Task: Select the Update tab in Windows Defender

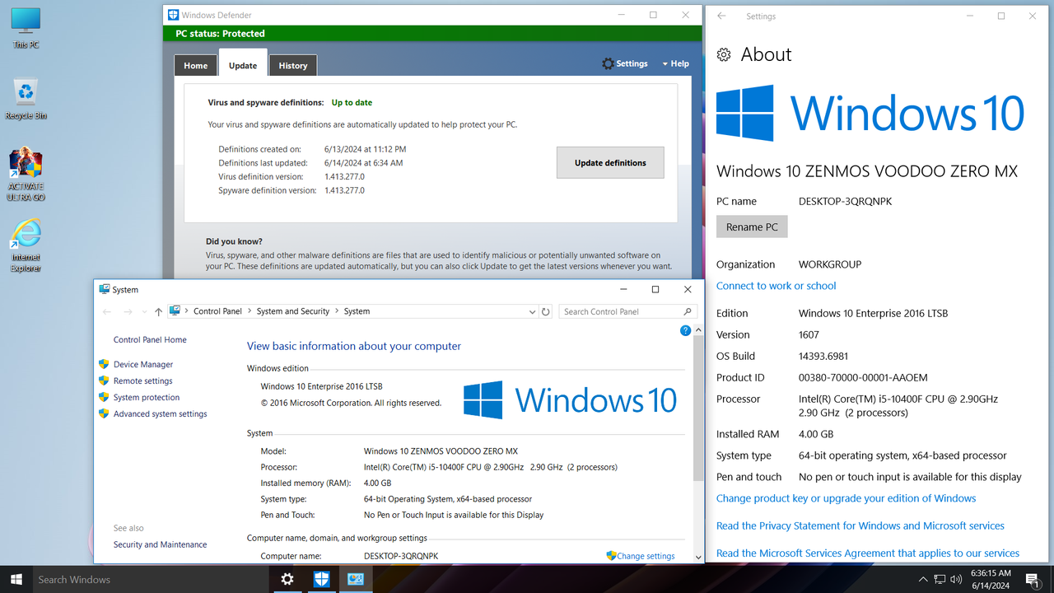Action: click(243, 65)
